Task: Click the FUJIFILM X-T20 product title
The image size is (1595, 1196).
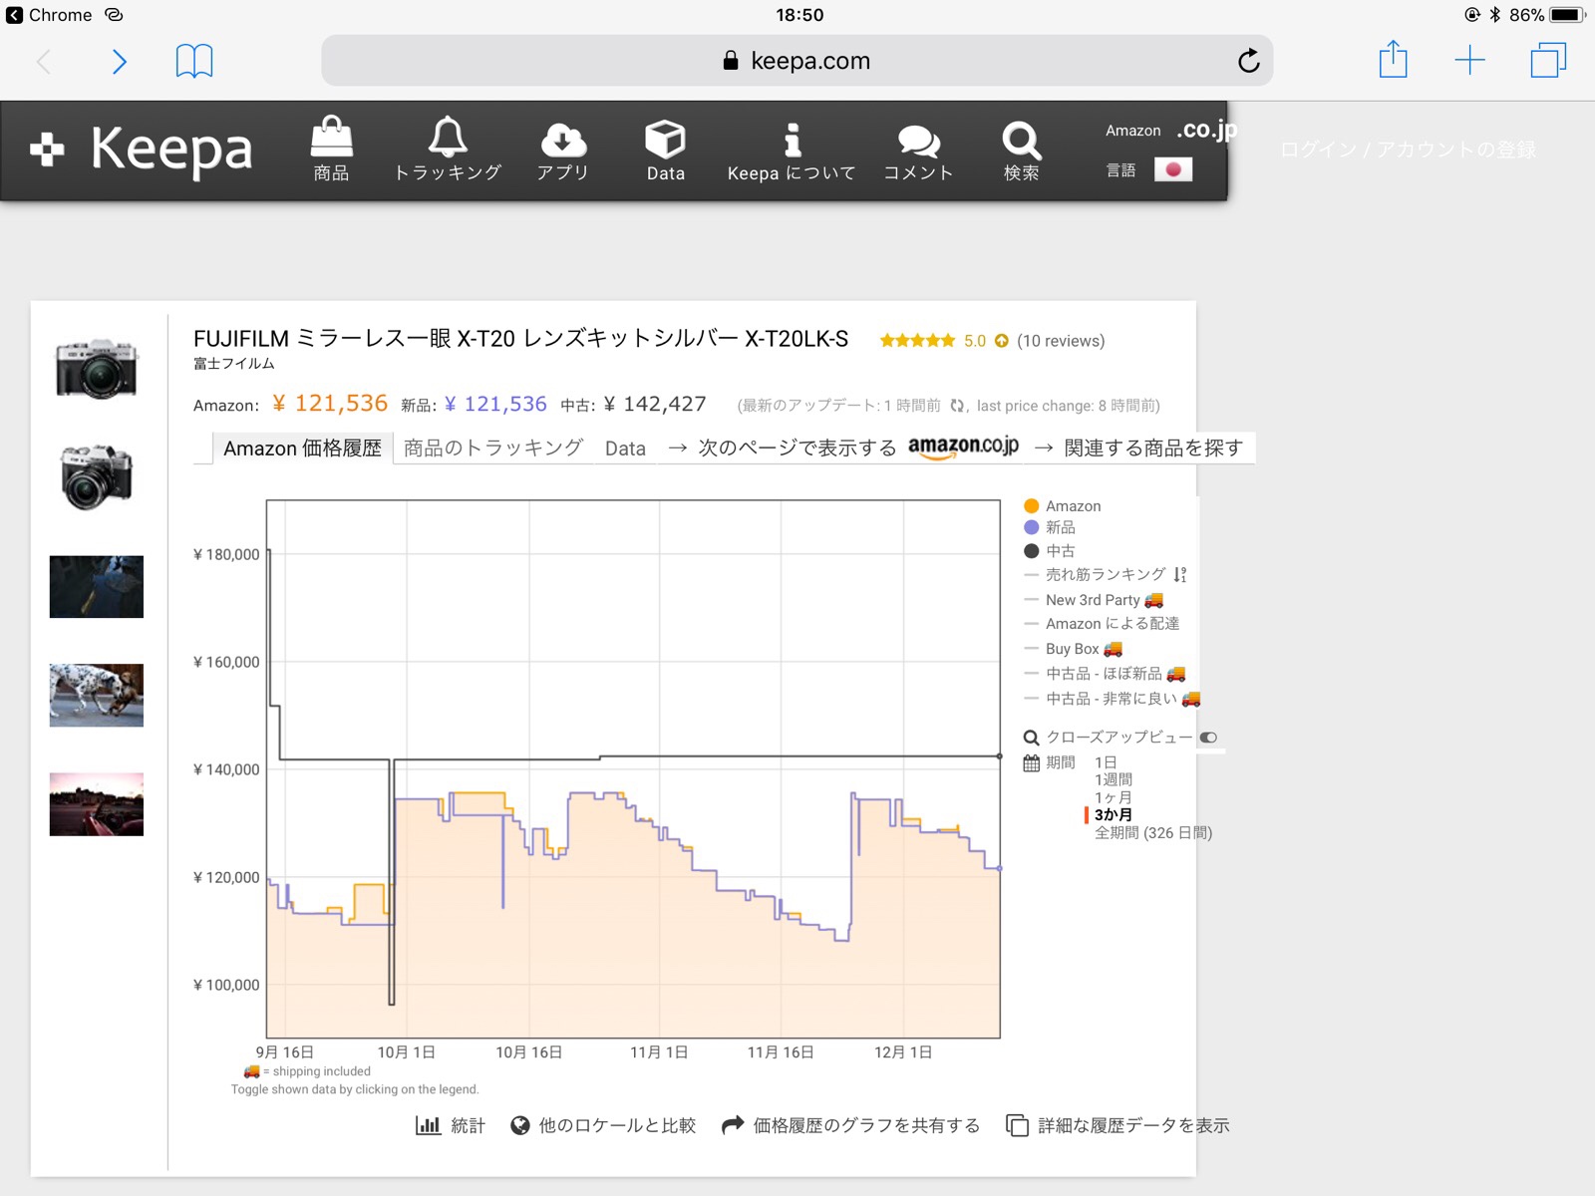Action: (520, 339)
